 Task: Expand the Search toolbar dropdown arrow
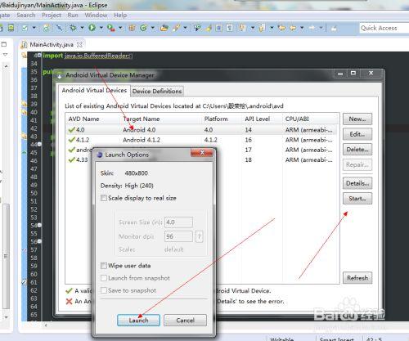185,28
